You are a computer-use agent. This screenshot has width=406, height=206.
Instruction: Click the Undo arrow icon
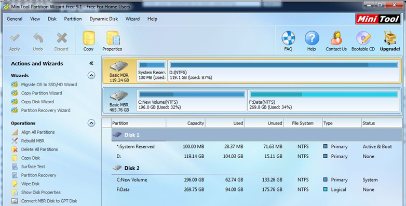point(38,38)
